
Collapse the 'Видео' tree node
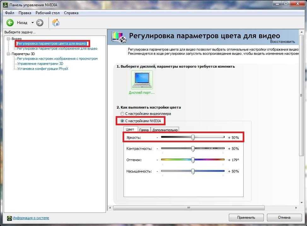(x=9, y=39)
